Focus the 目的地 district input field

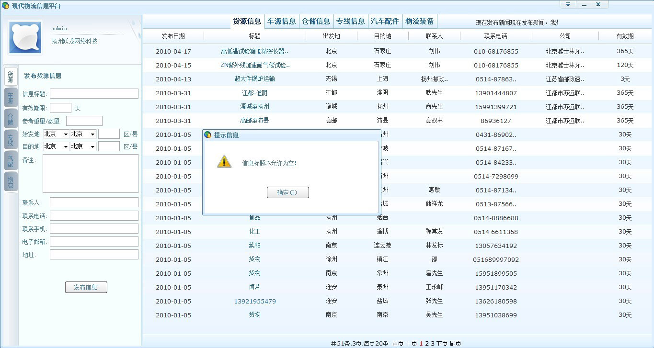point(109,146)
